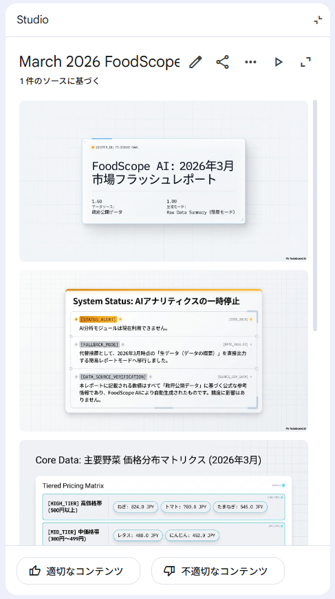The image size is (335, 599).
Task: Edit the March 2026 FoodScope title
Action: (x=195, y=62)
